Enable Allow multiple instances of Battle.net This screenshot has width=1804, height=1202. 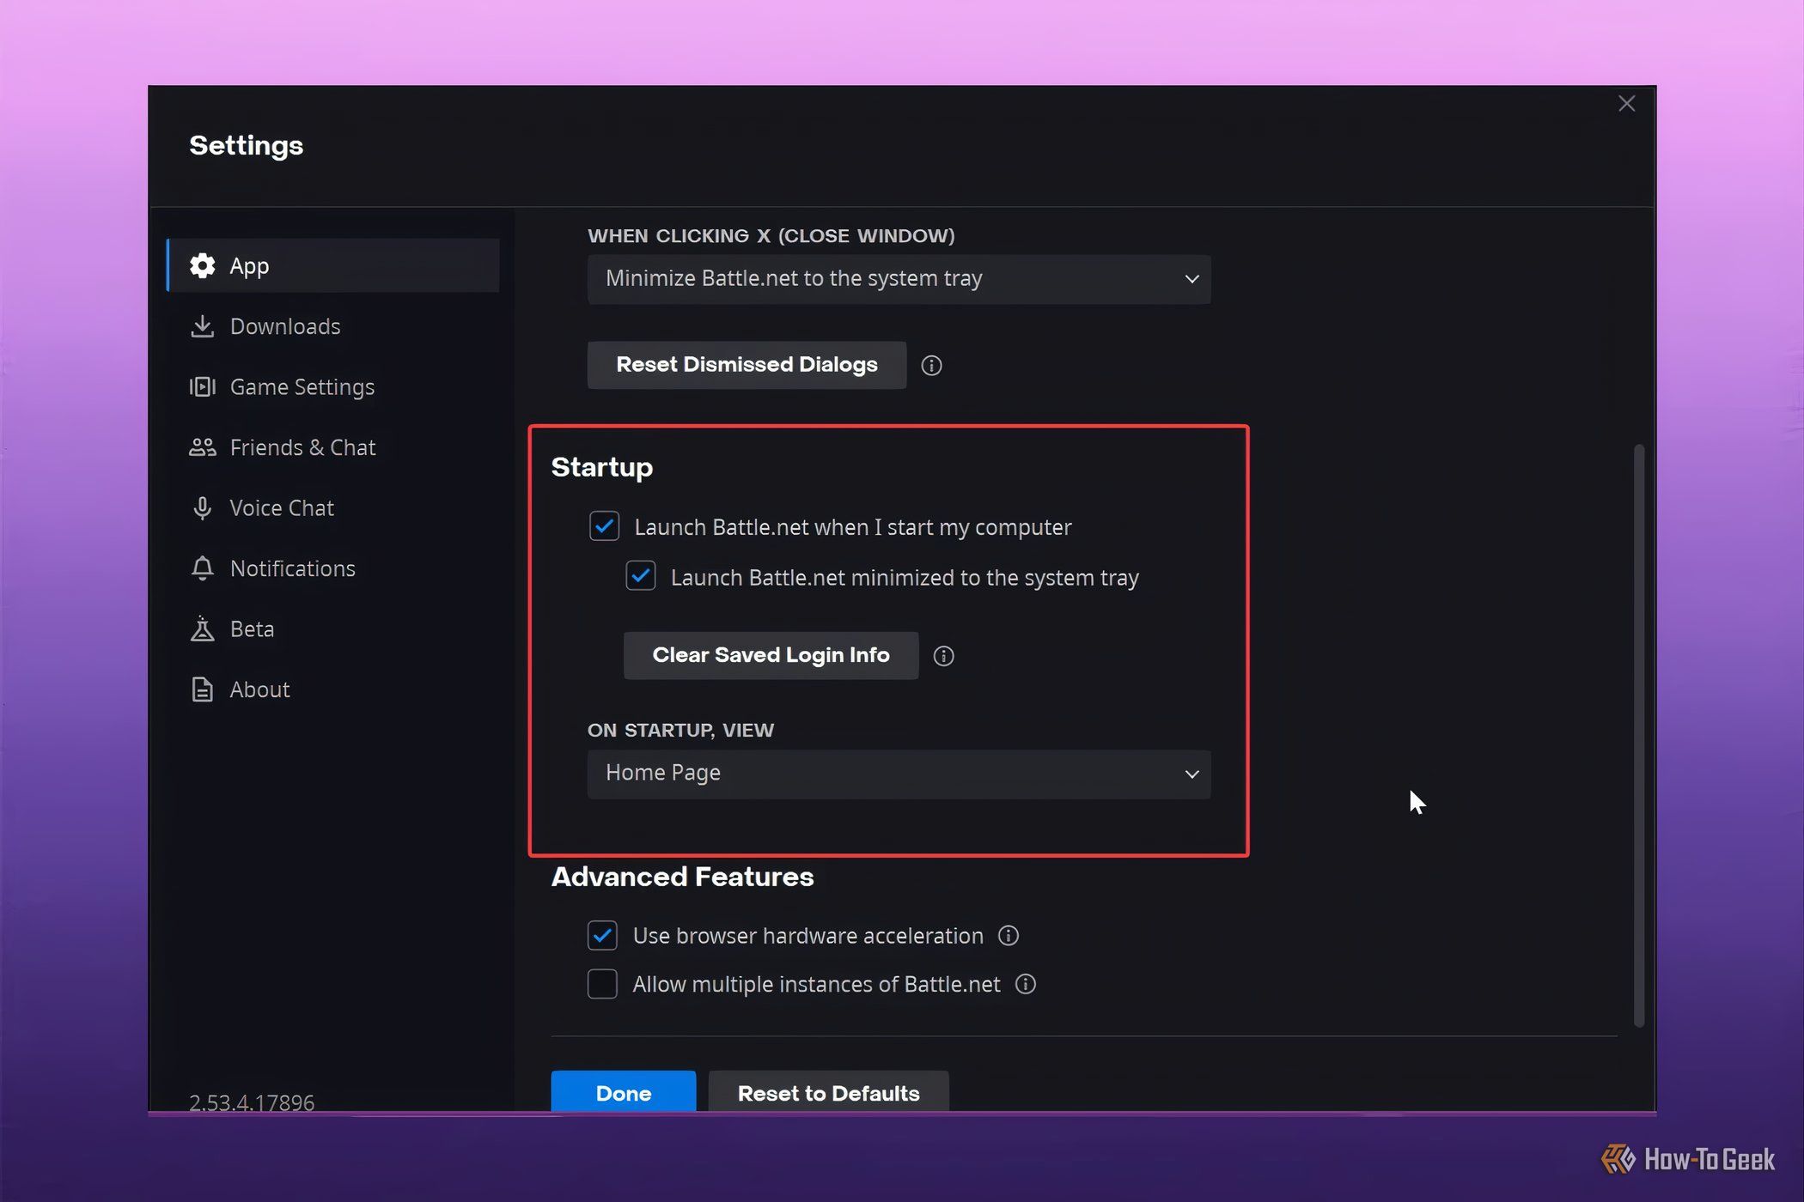tap(602, 984)
